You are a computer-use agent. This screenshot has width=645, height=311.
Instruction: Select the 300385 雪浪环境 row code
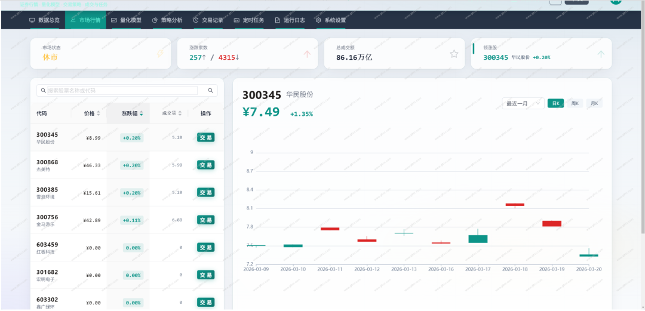tap(47, 190)
